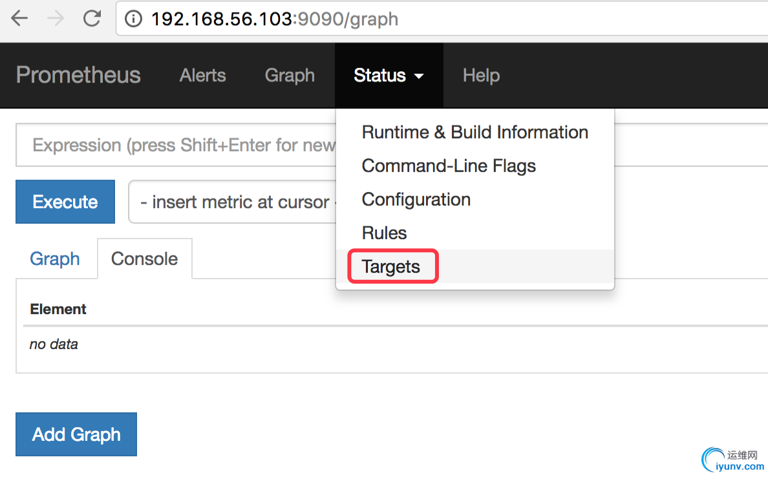Select Command-Line Flags menu entry
The width and height of the screenshot is (768, 477).
coord(449,166)
